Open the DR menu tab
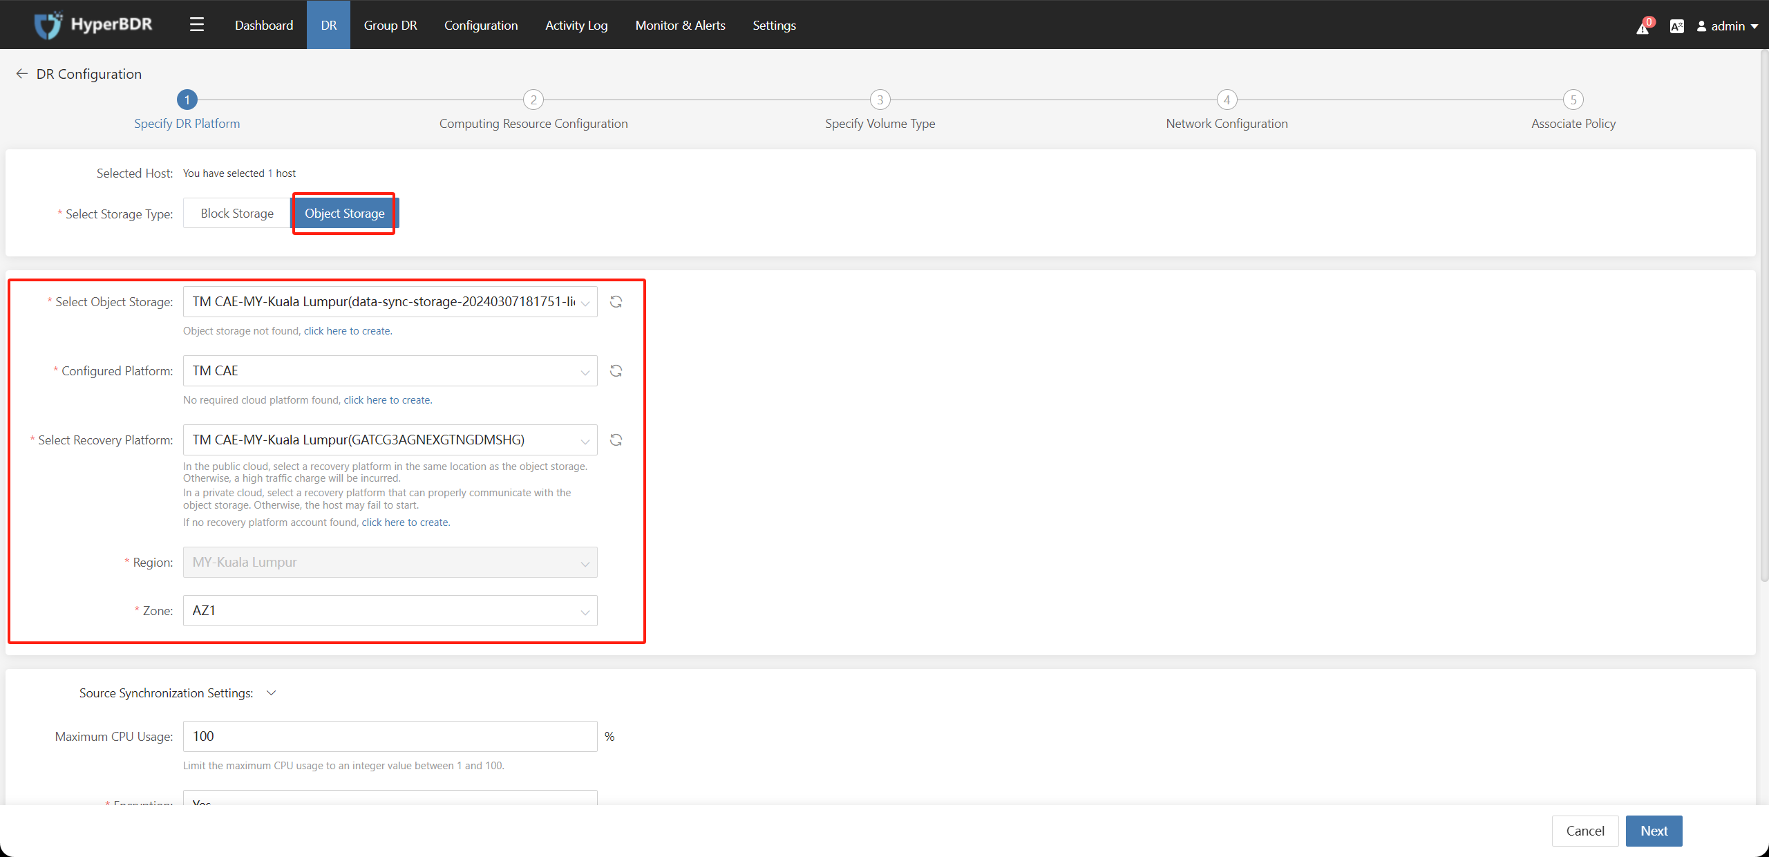The width and height of the screenshot is (1769, 857). 329,25
